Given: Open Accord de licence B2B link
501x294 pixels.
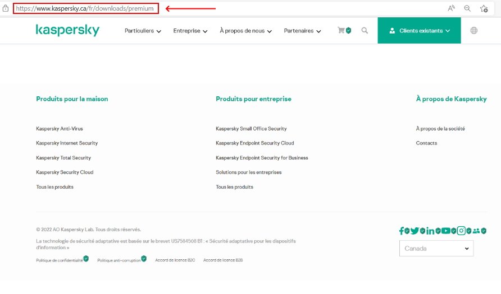Looking at the screenshot, I should (x=223, y=260).
